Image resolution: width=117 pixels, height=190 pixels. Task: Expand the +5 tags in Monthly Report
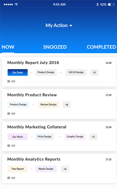tap(94, 72)
